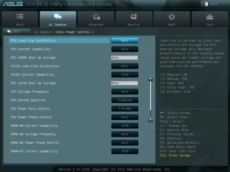This screenshot has width=230, height=172.
Task: Open DRAM-AB Current Capability 100% dropdown
Action: [x=125, y=126]
